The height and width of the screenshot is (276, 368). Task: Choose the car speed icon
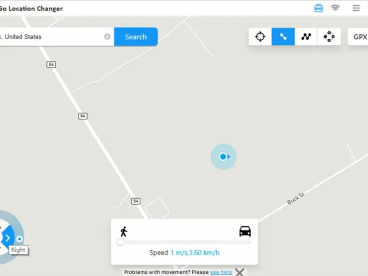tap(245, 231)
